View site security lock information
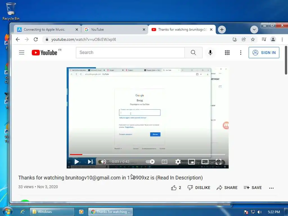This screenshot has width=288, height=216. 47,39
